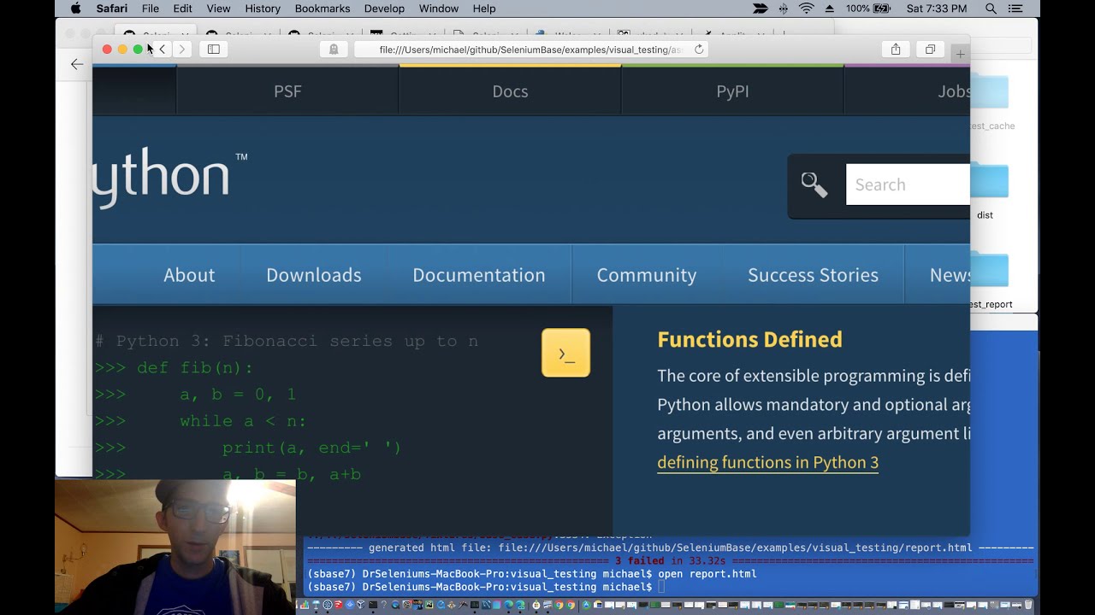The height and width of the screenshot is (615, 1095).
Task: Click the Safari address bar
Action: pos(530,50)
